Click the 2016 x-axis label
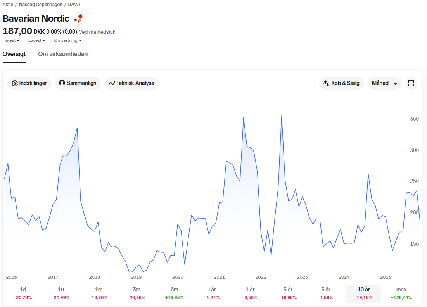The image size is (427, 307). (x=11, y=277)
